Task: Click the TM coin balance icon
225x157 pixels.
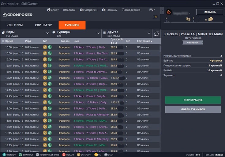Action: point(211,19)
